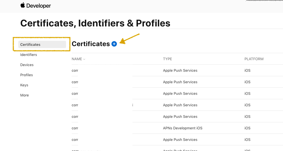Add a new certificate with the blue plus icon
283x151 pixels.
tap(114, 44)
